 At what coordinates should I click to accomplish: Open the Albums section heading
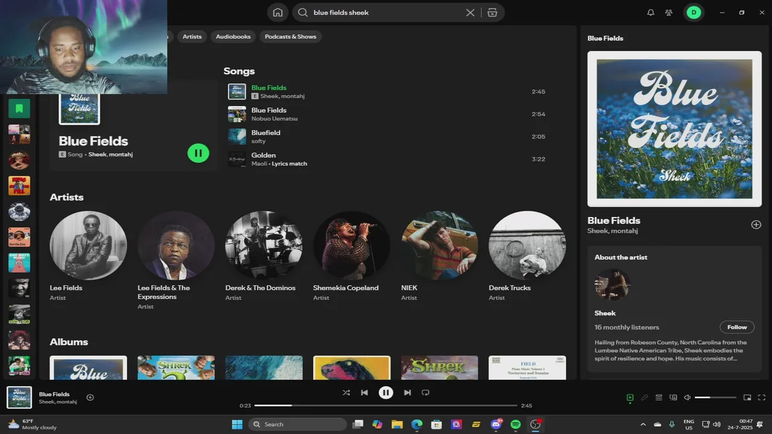pyautogui.click(x=69, y=342)
